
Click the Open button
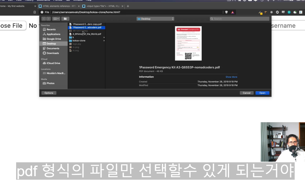(262, 93)
